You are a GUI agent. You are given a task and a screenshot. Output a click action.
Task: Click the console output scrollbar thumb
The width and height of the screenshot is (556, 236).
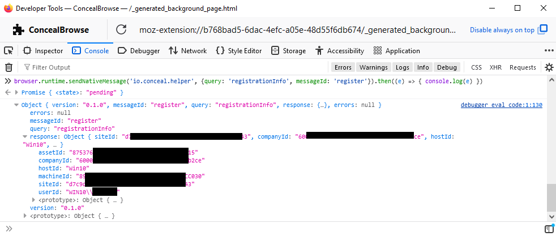point(551,199)
